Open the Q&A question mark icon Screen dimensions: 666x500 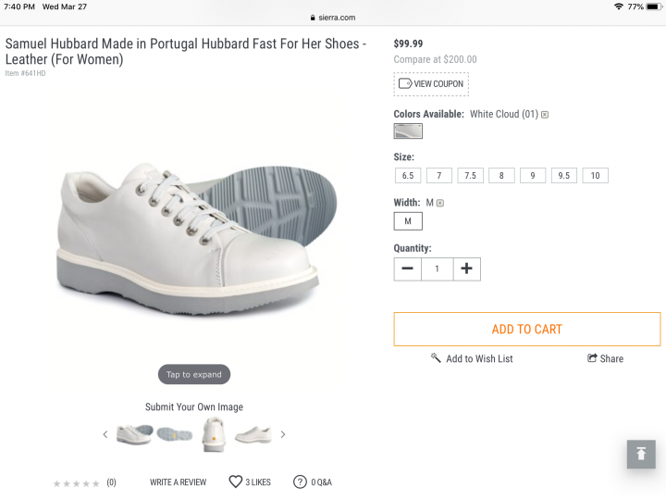click(x=300, y=481)
